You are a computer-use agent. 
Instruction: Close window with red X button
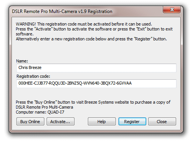(172, 10)
